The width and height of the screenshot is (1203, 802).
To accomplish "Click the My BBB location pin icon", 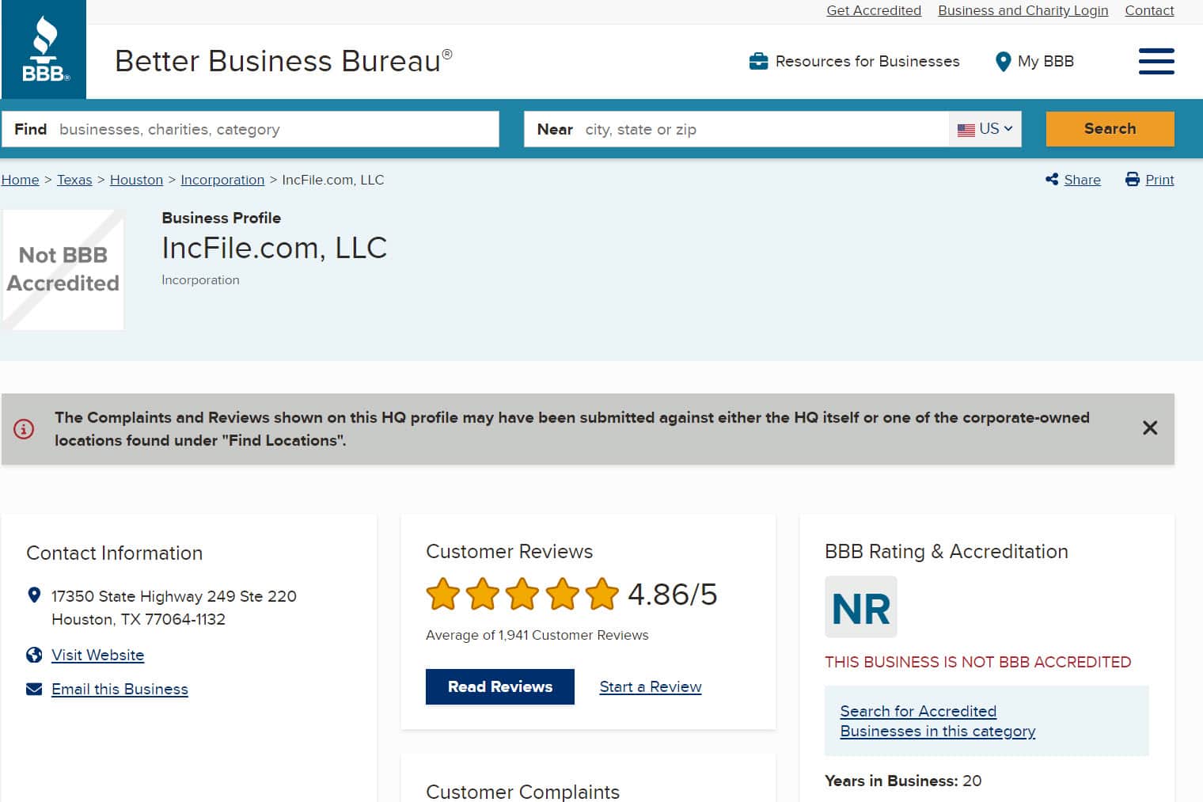I will point(1004,61).
